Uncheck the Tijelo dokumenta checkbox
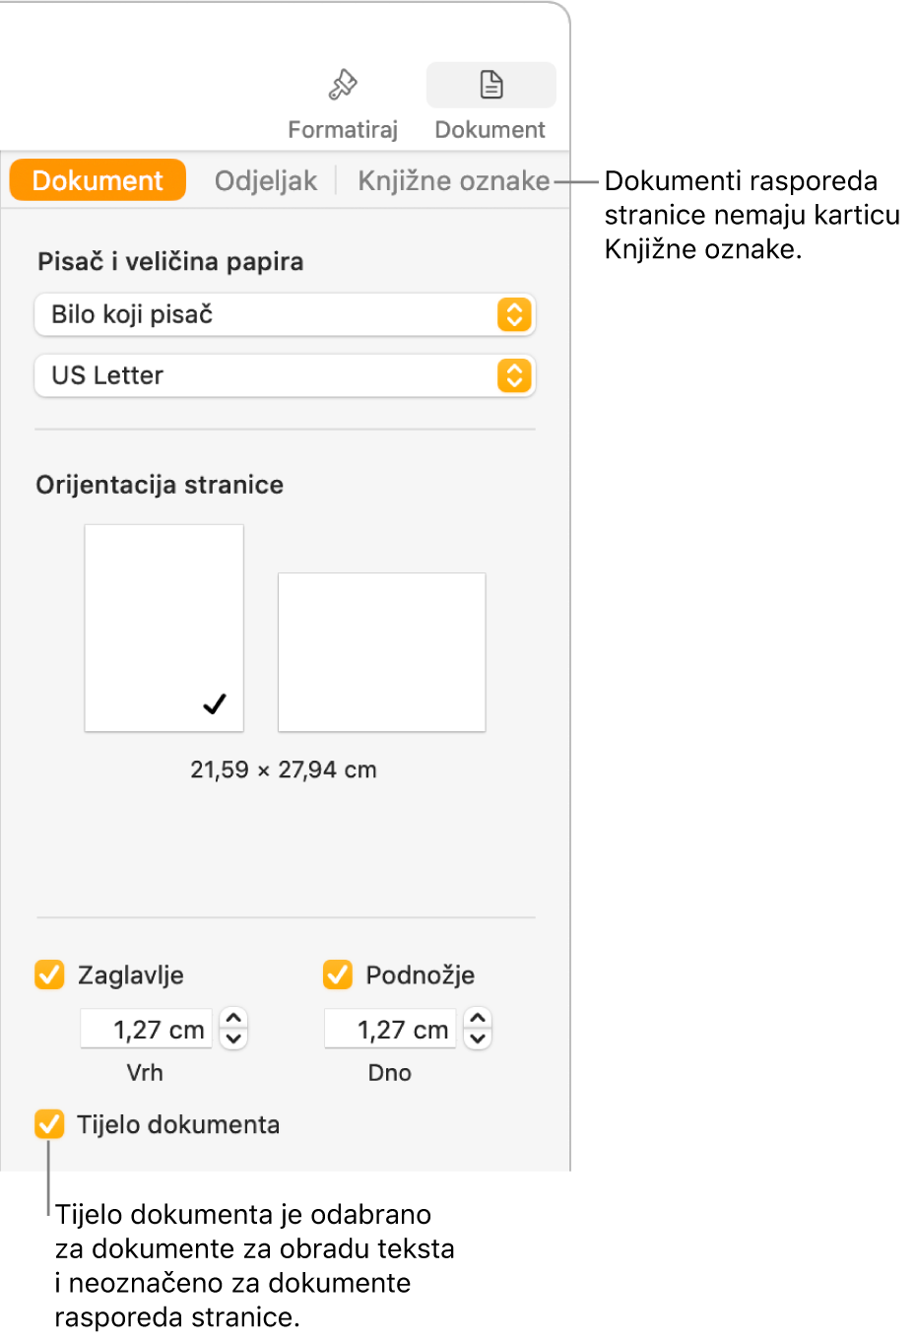The height and width of the screenshot is (1342, 915). pos(49,1124)
